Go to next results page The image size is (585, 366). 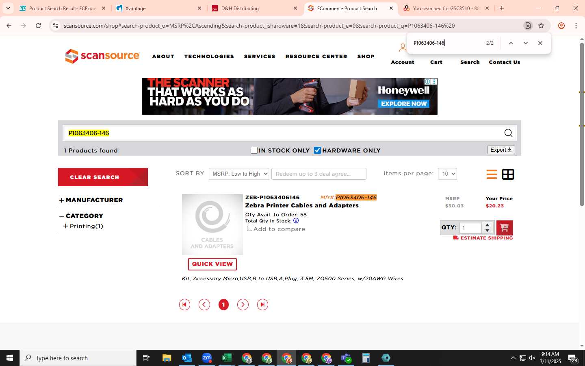243,305
